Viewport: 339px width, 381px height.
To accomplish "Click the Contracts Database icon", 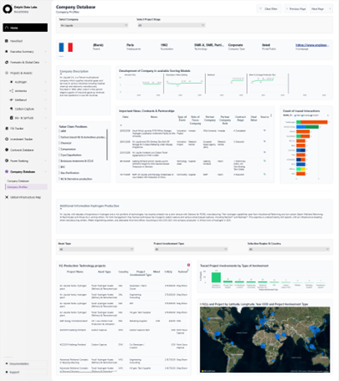I will pyautogui.click(x=7, y=150).
